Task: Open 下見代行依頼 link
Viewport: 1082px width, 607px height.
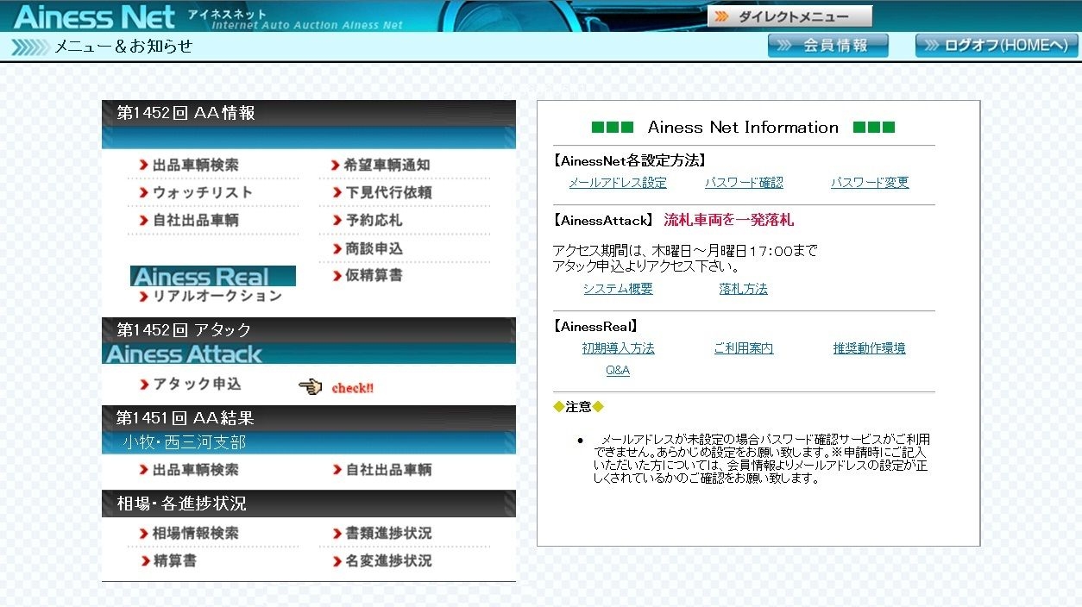Action: 381,192
